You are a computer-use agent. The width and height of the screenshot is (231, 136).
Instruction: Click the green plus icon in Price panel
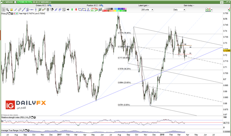[x=17, y=14]
